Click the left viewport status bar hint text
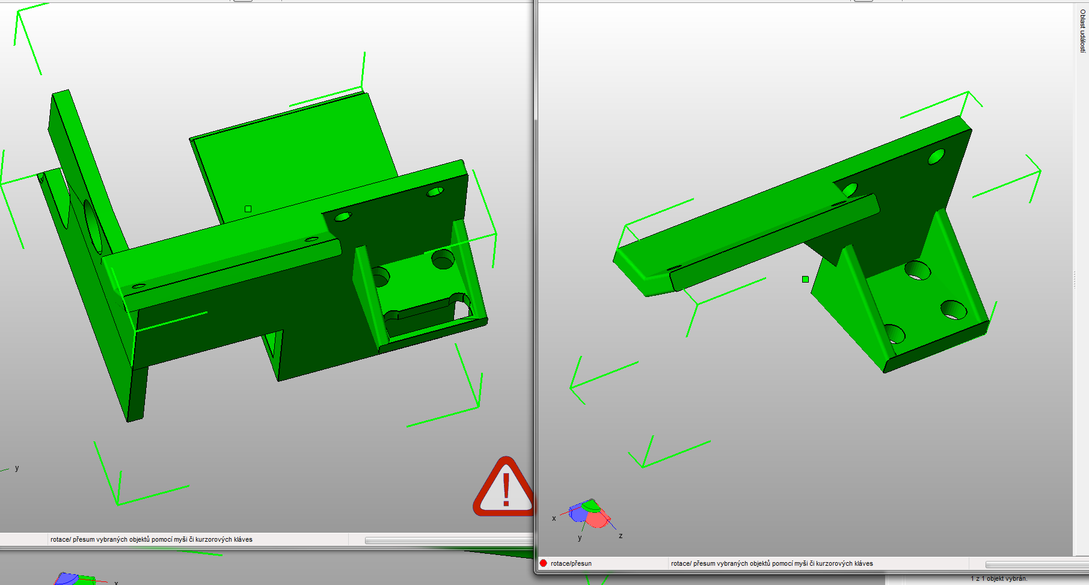This screenshot has height=585, width=1089. click(151, 539)
